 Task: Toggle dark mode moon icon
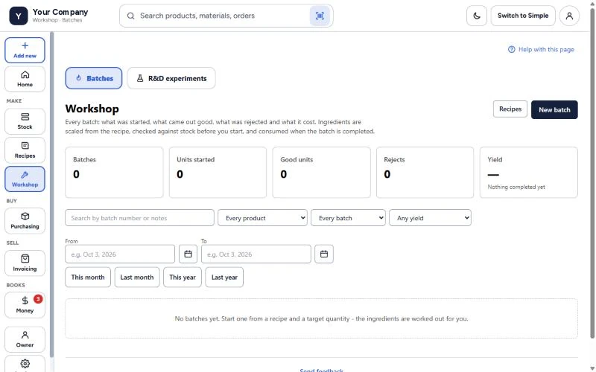tap(477, 16)
